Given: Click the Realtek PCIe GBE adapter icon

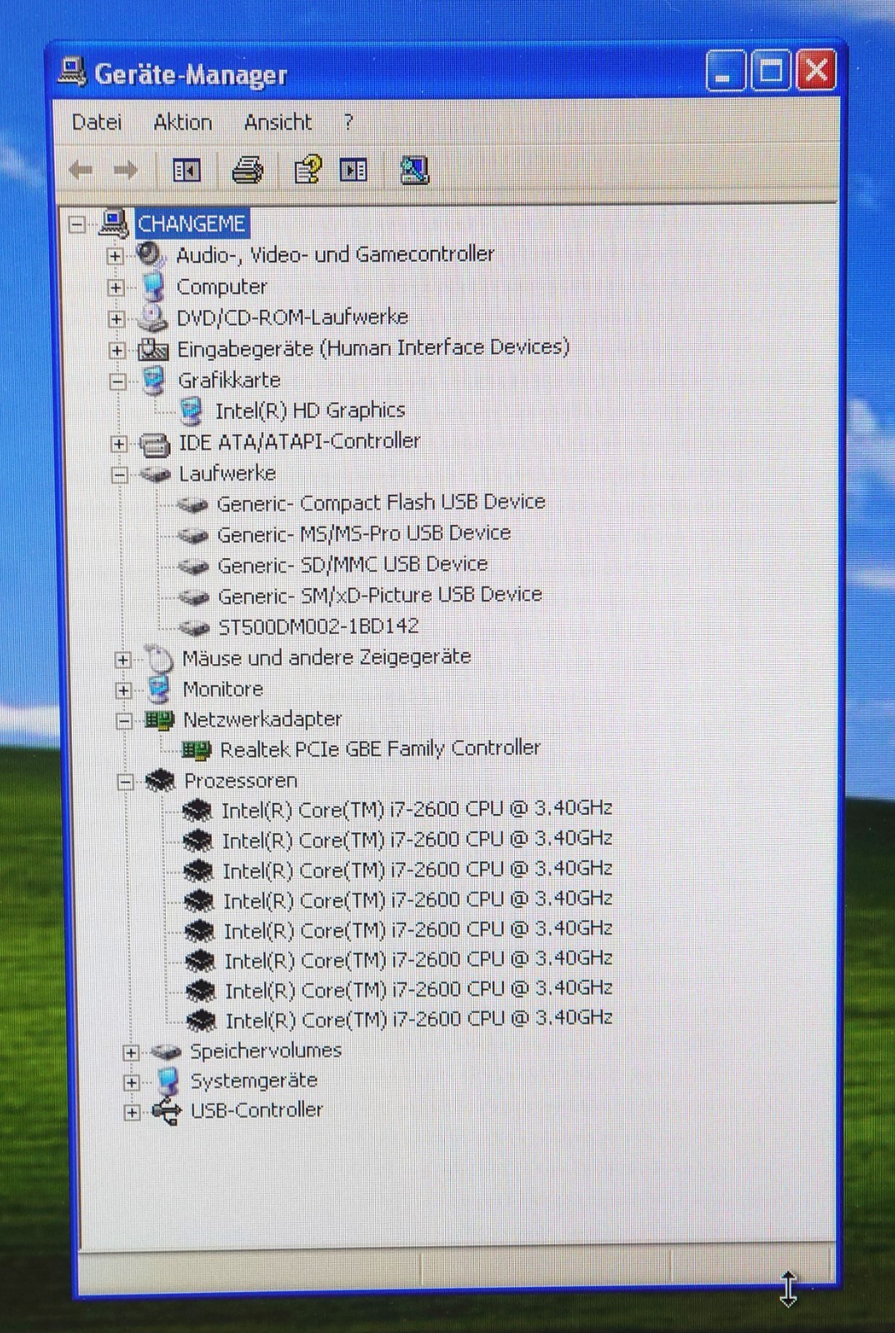Looking at the screenshot, I should click(x=197, y=751).
